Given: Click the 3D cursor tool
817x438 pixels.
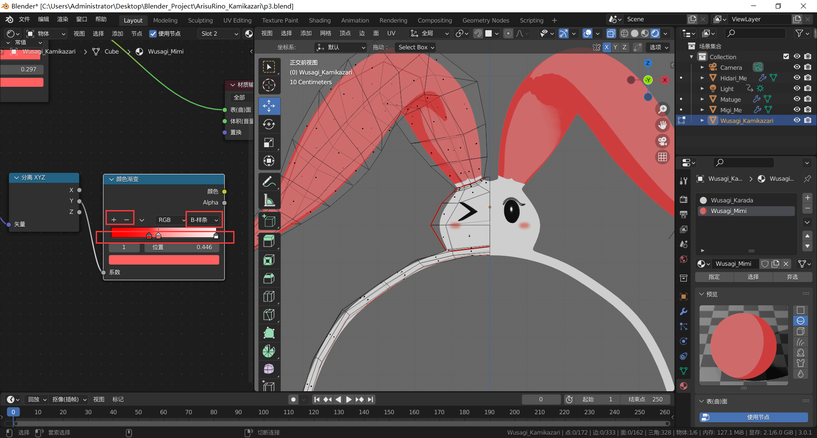Looking at the screenshot, I should click(269, 85).
